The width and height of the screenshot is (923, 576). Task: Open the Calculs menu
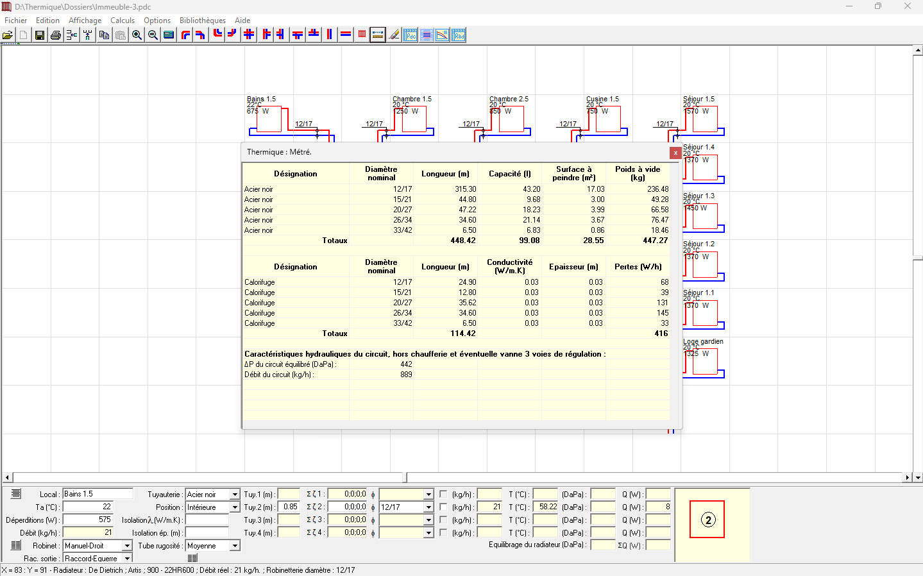click(x=123, y=21)
